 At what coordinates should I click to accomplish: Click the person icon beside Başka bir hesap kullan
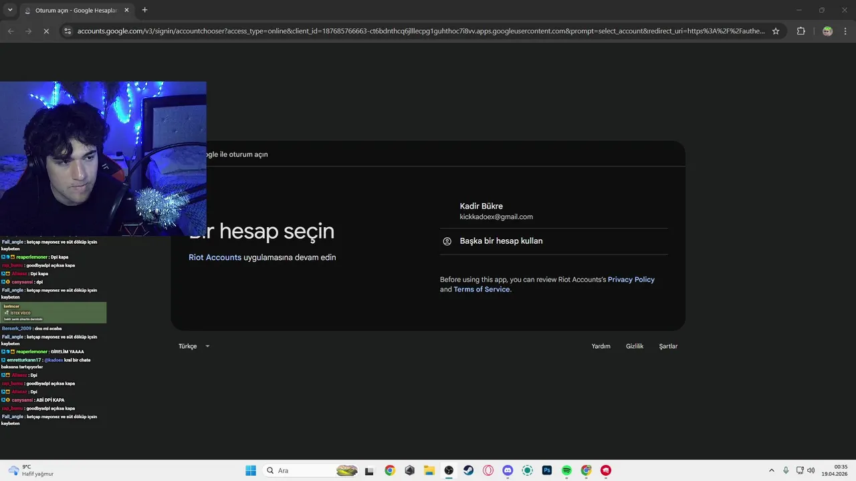tap(447, 241)
